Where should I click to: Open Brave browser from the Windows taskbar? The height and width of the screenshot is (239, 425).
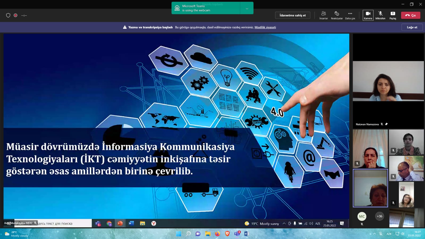coord(227,234)
